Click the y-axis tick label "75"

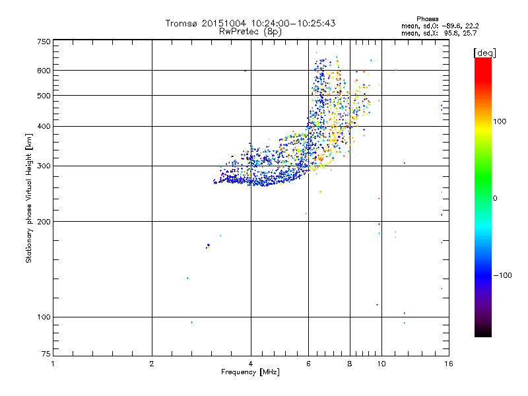pyautogui.click(x=46, y=354)
